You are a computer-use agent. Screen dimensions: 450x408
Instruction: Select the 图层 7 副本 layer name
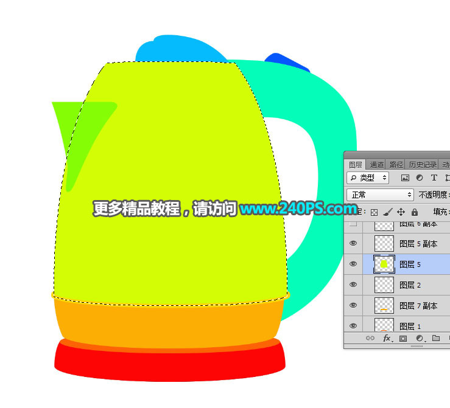point(418,306)
